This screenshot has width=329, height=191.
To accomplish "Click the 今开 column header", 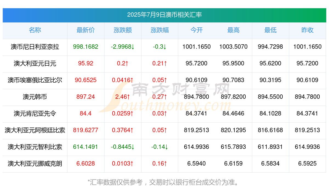I will pos(197,30).
